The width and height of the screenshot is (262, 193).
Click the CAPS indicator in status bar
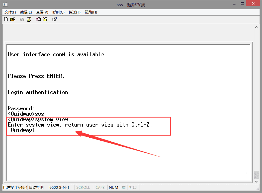click(x=100, y=188)
